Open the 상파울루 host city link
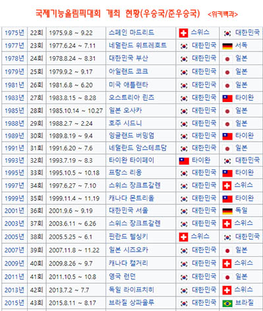The image size is (263, 311). pyautogui.click(x=142, y=303)
